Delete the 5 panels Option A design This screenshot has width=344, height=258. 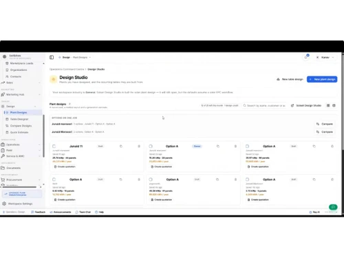click(x=332, y=180)
